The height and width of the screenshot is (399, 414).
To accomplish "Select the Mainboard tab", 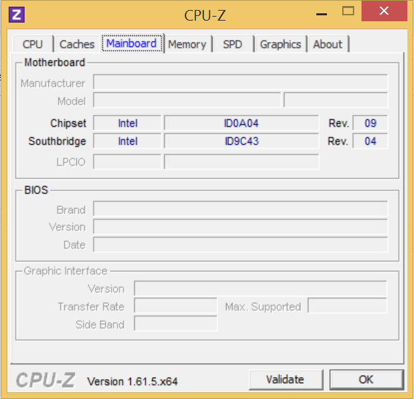I will pos(132,43).
